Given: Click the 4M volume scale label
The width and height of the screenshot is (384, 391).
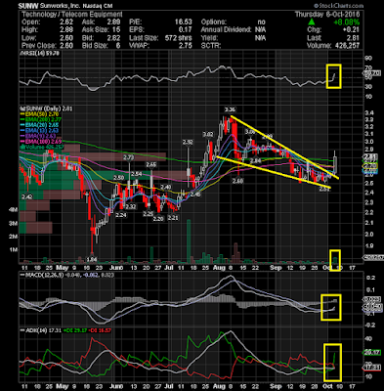Looking at the screenshot, I should [x=14, y=210].
